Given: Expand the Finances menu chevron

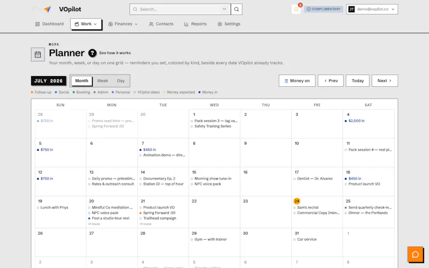Looking at the screenshot, I should coord(136,24).
